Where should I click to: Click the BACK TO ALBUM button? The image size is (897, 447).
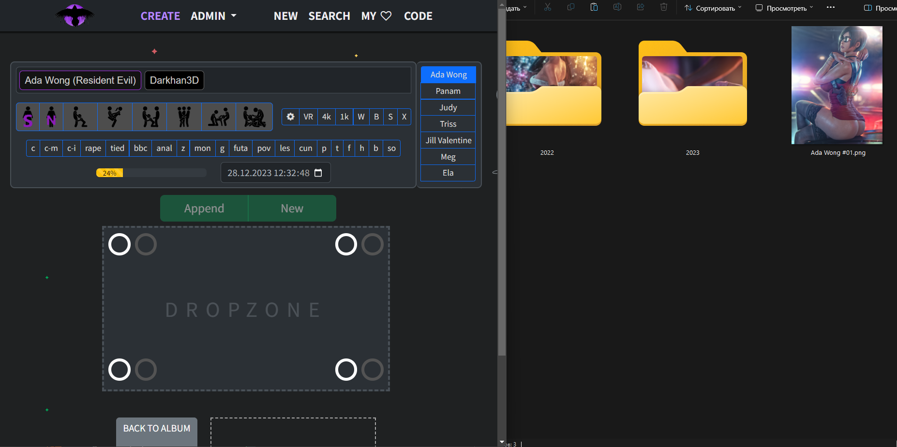click(157, 429)
